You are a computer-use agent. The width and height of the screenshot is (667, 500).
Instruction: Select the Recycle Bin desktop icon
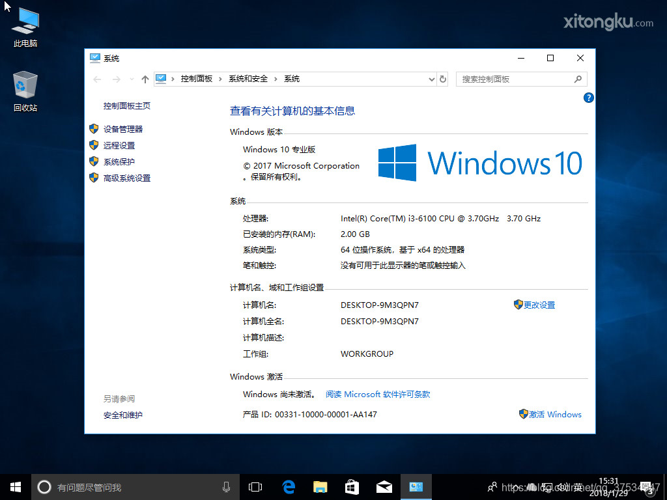pyautogui.click(x=25, y=91)
